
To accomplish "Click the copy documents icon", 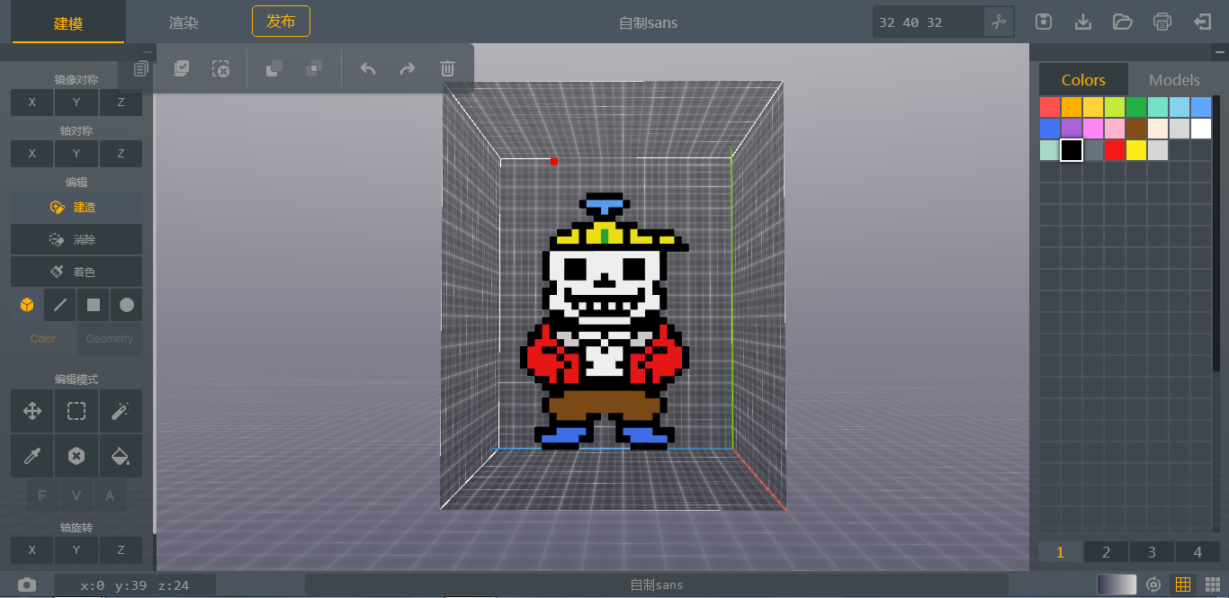I will [139, 69].
